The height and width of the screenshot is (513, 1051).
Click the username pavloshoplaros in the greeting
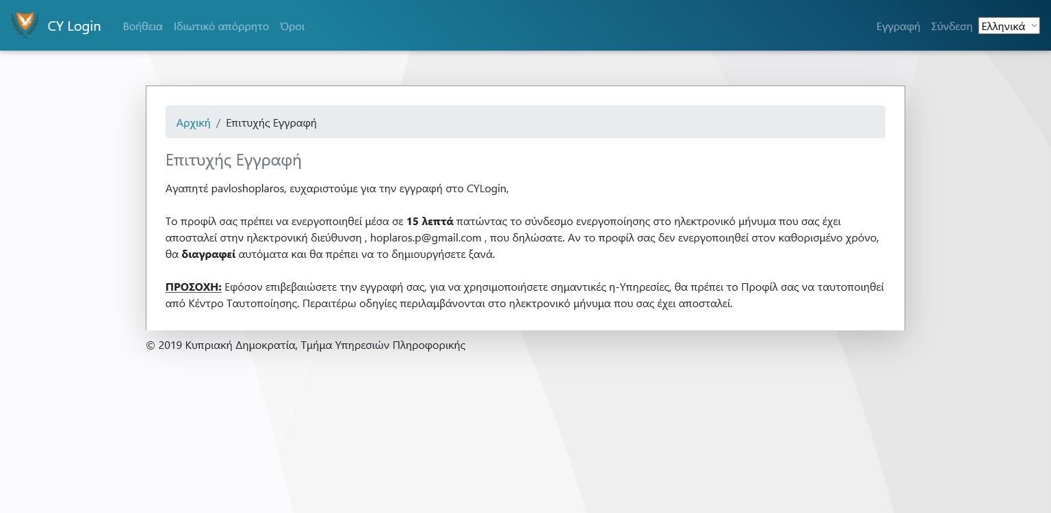click(248, 188)
